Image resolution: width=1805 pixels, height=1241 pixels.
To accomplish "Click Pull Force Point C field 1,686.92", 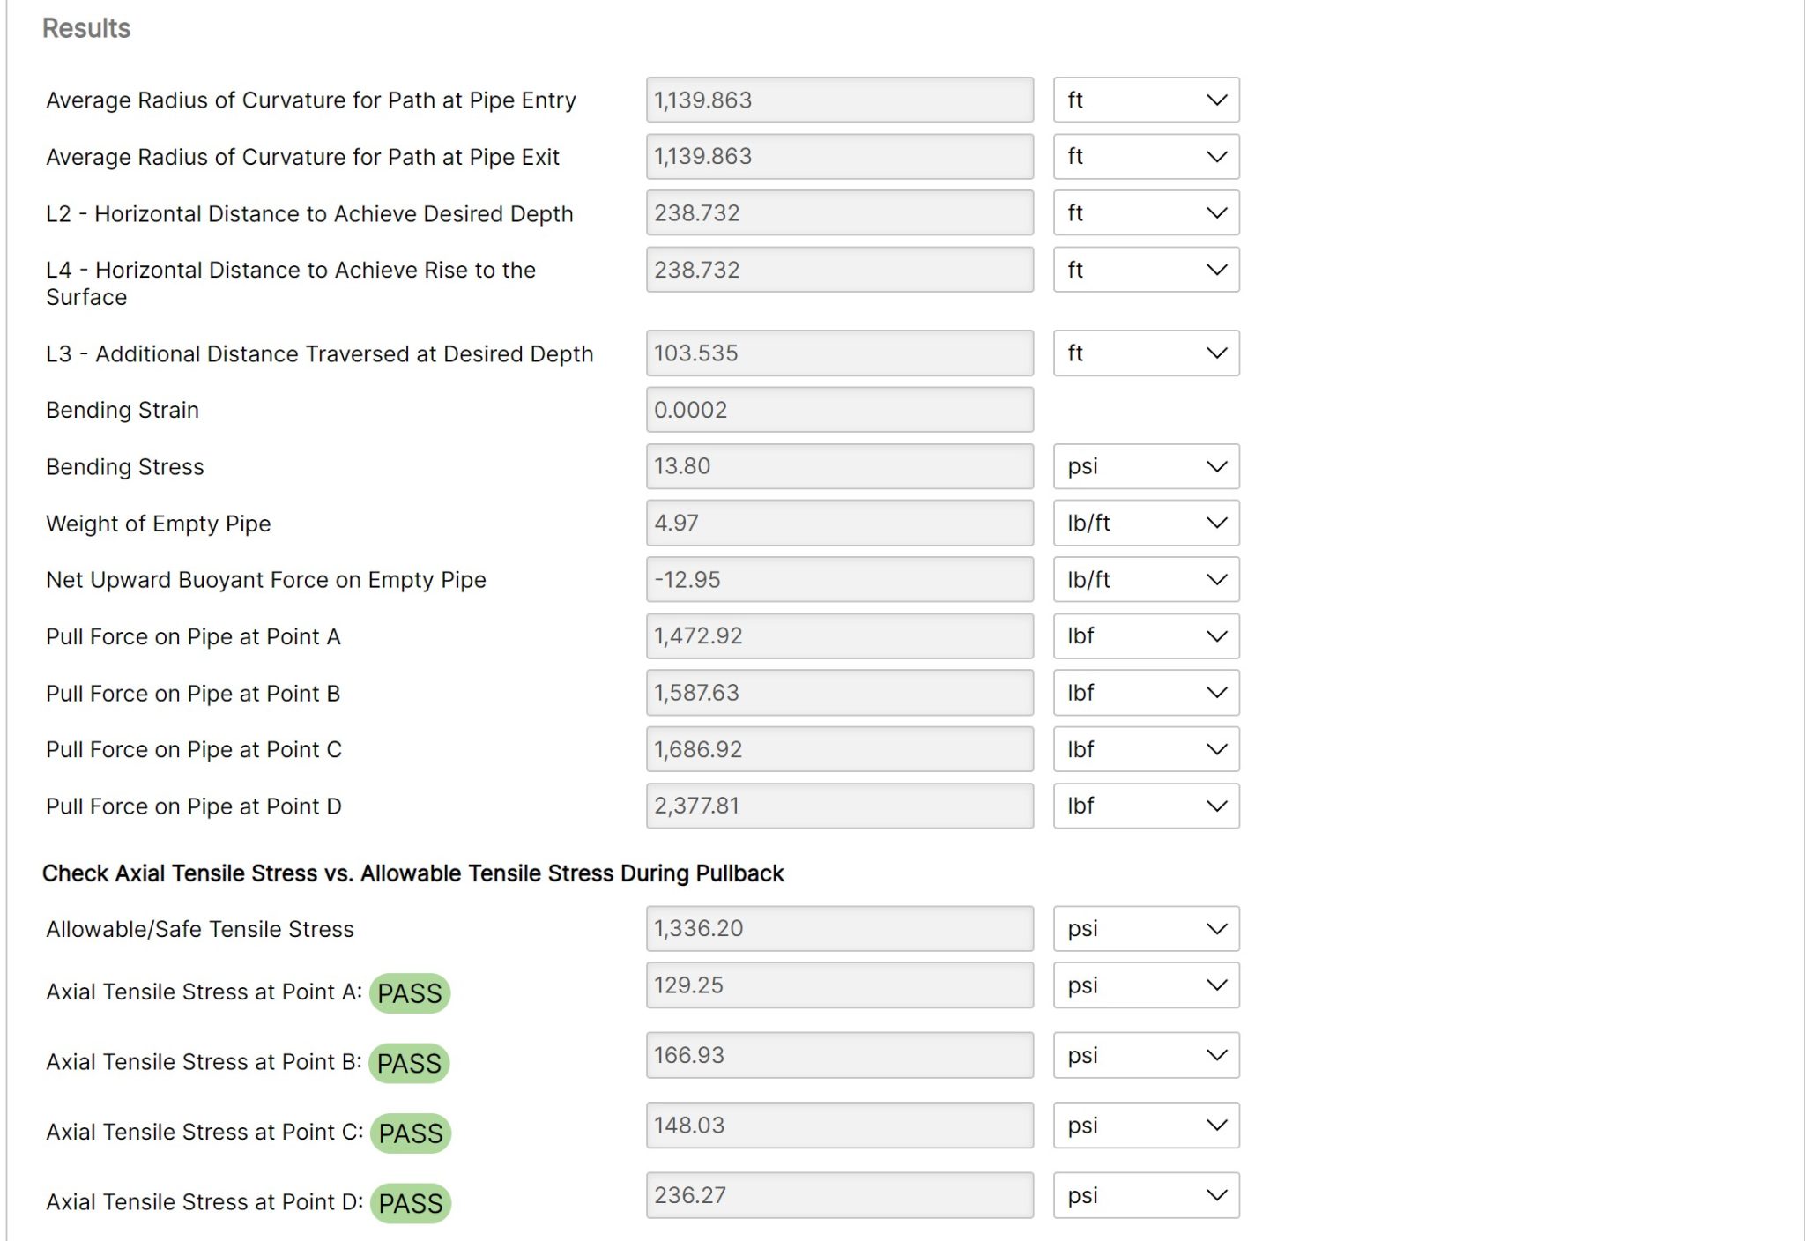I will coord(839,749).
